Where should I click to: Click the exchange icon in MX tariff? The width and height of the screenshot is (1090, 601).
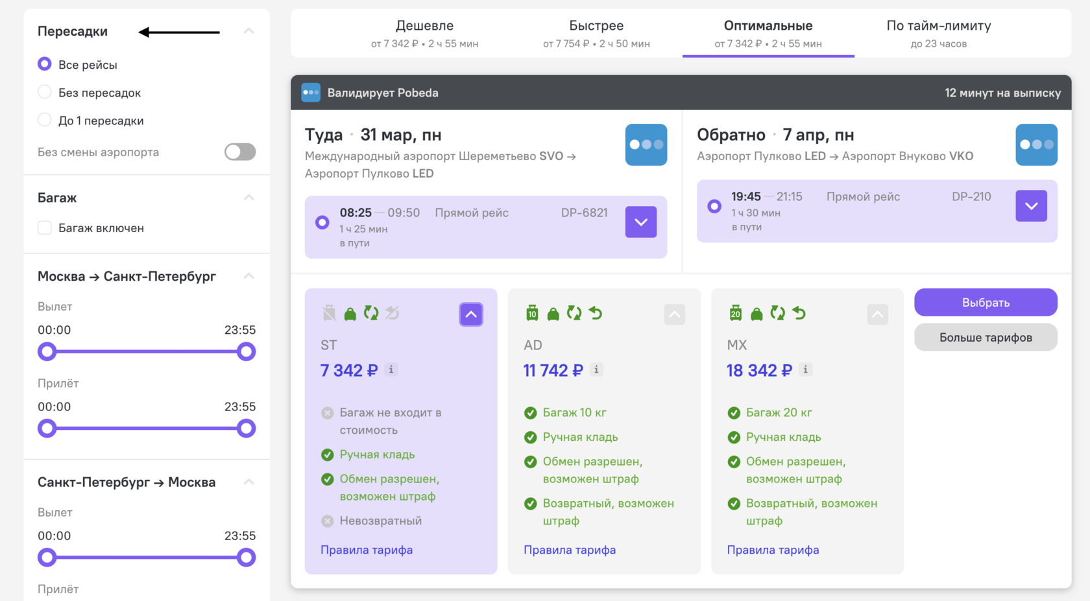[x=777, y=313]
